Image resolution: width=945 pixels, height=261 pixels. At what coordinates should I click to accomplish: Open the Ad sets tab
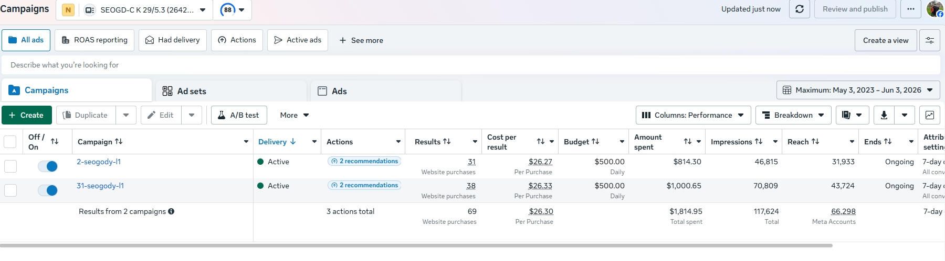click(232, 91)
